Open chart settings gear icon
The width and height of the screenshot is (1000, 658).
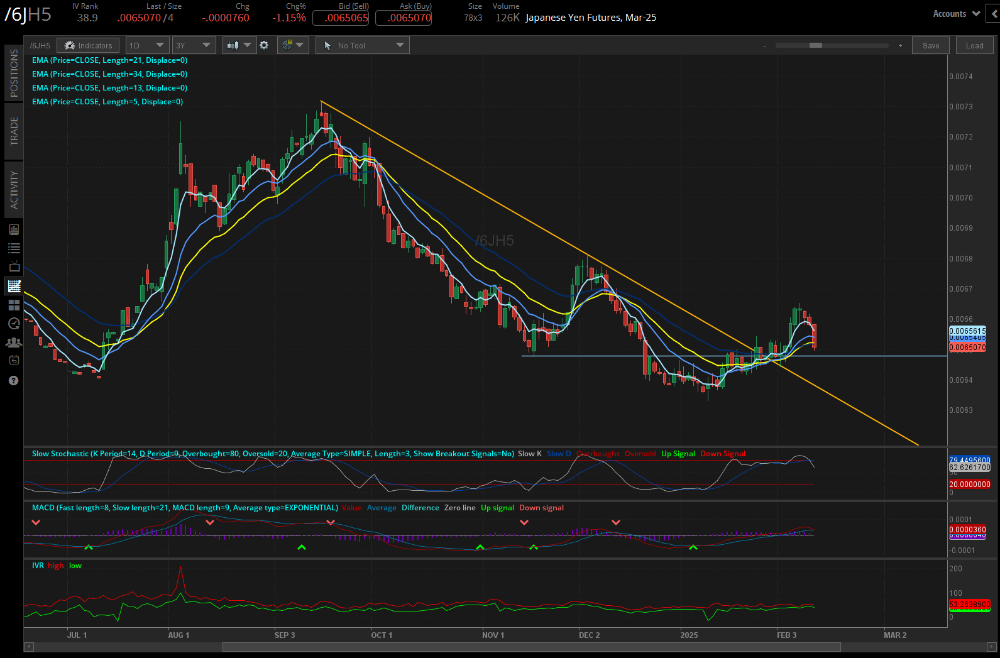point(264,45)
